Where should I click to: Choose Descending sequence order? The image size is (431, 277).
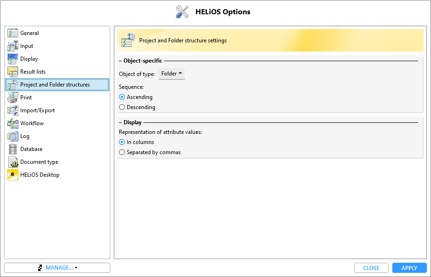point(122,107)
